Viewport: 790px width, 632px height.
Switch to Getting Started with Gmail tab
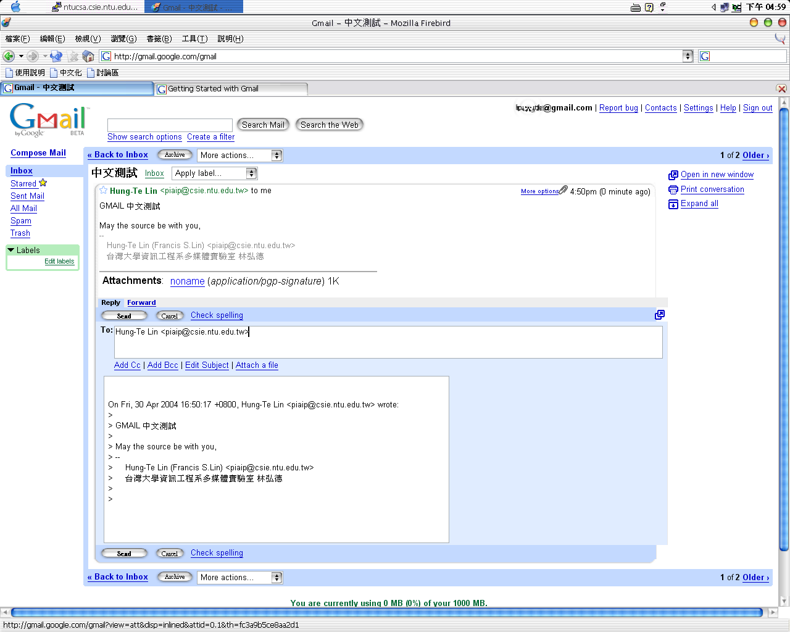231,89
